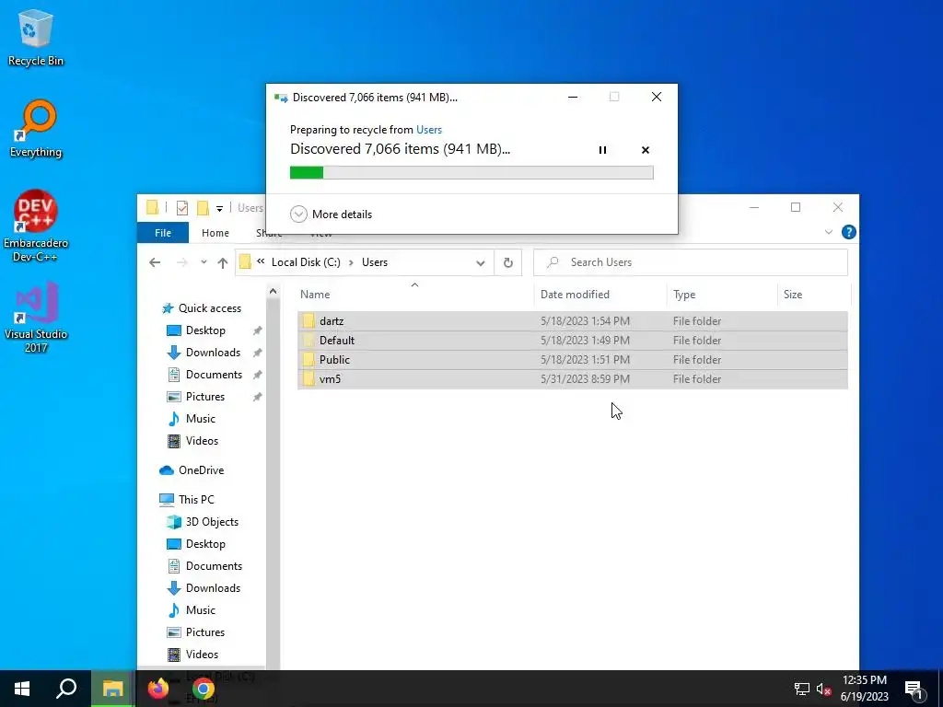The height and width of the screenshot is (707, 943).
Task: Expand the ribbon with the chevron arrow
Action: coord(828,232)
